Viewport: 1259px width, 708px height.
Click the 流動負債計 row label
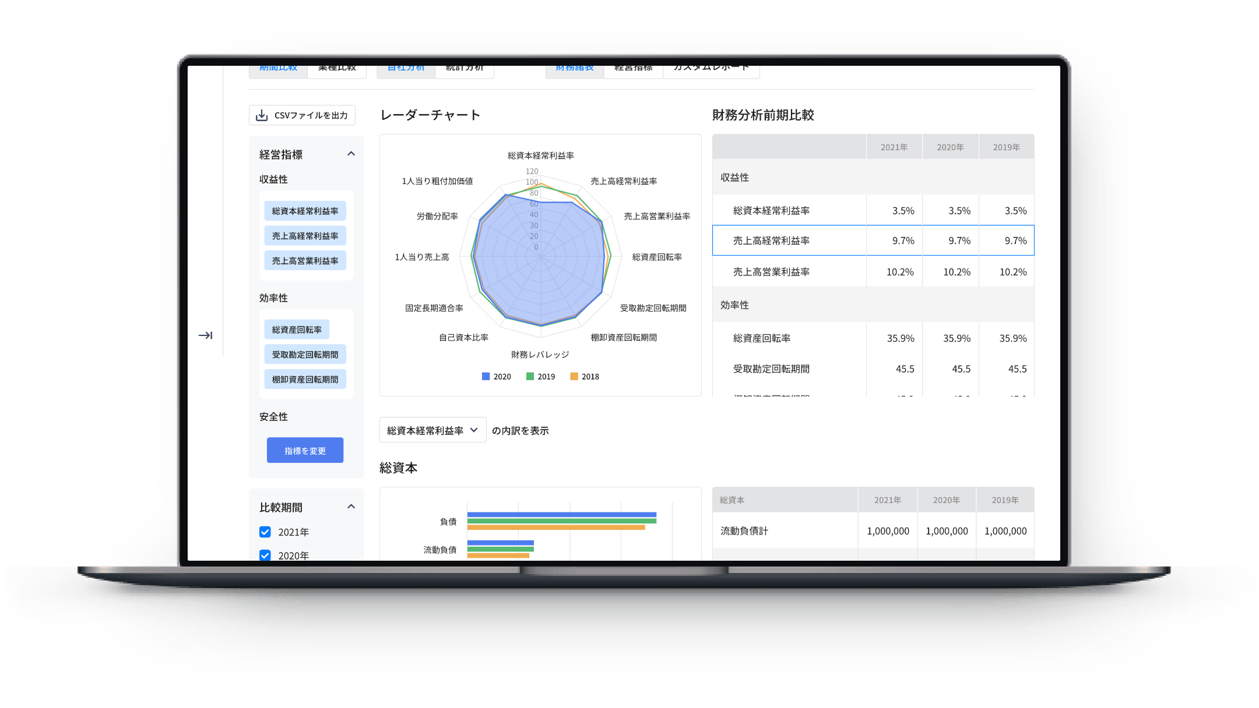[744, 531]
